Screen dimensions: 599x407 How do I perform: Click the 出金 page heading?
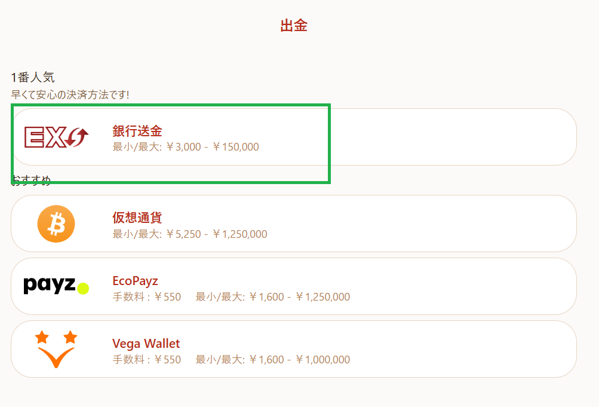(x=294, y=26)
